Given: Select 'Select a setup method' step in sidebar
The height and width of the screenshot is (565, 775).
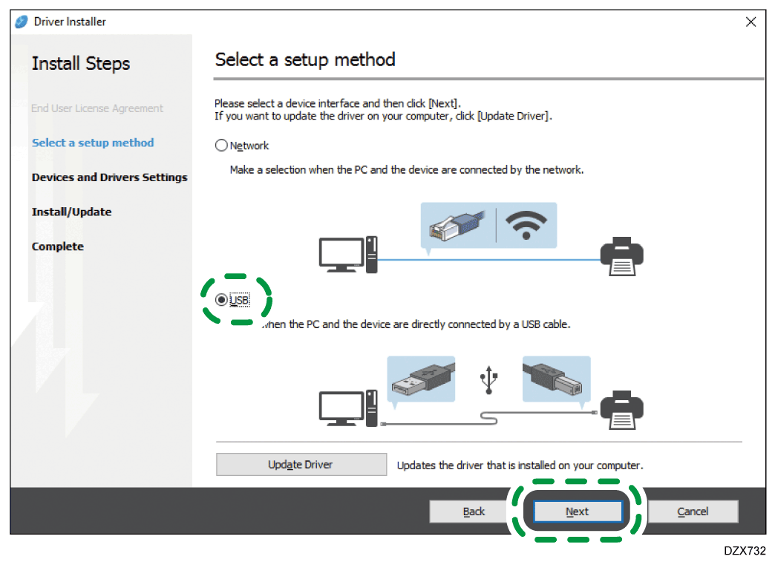Looking at the screenshot, I should (x=93, y=143).
